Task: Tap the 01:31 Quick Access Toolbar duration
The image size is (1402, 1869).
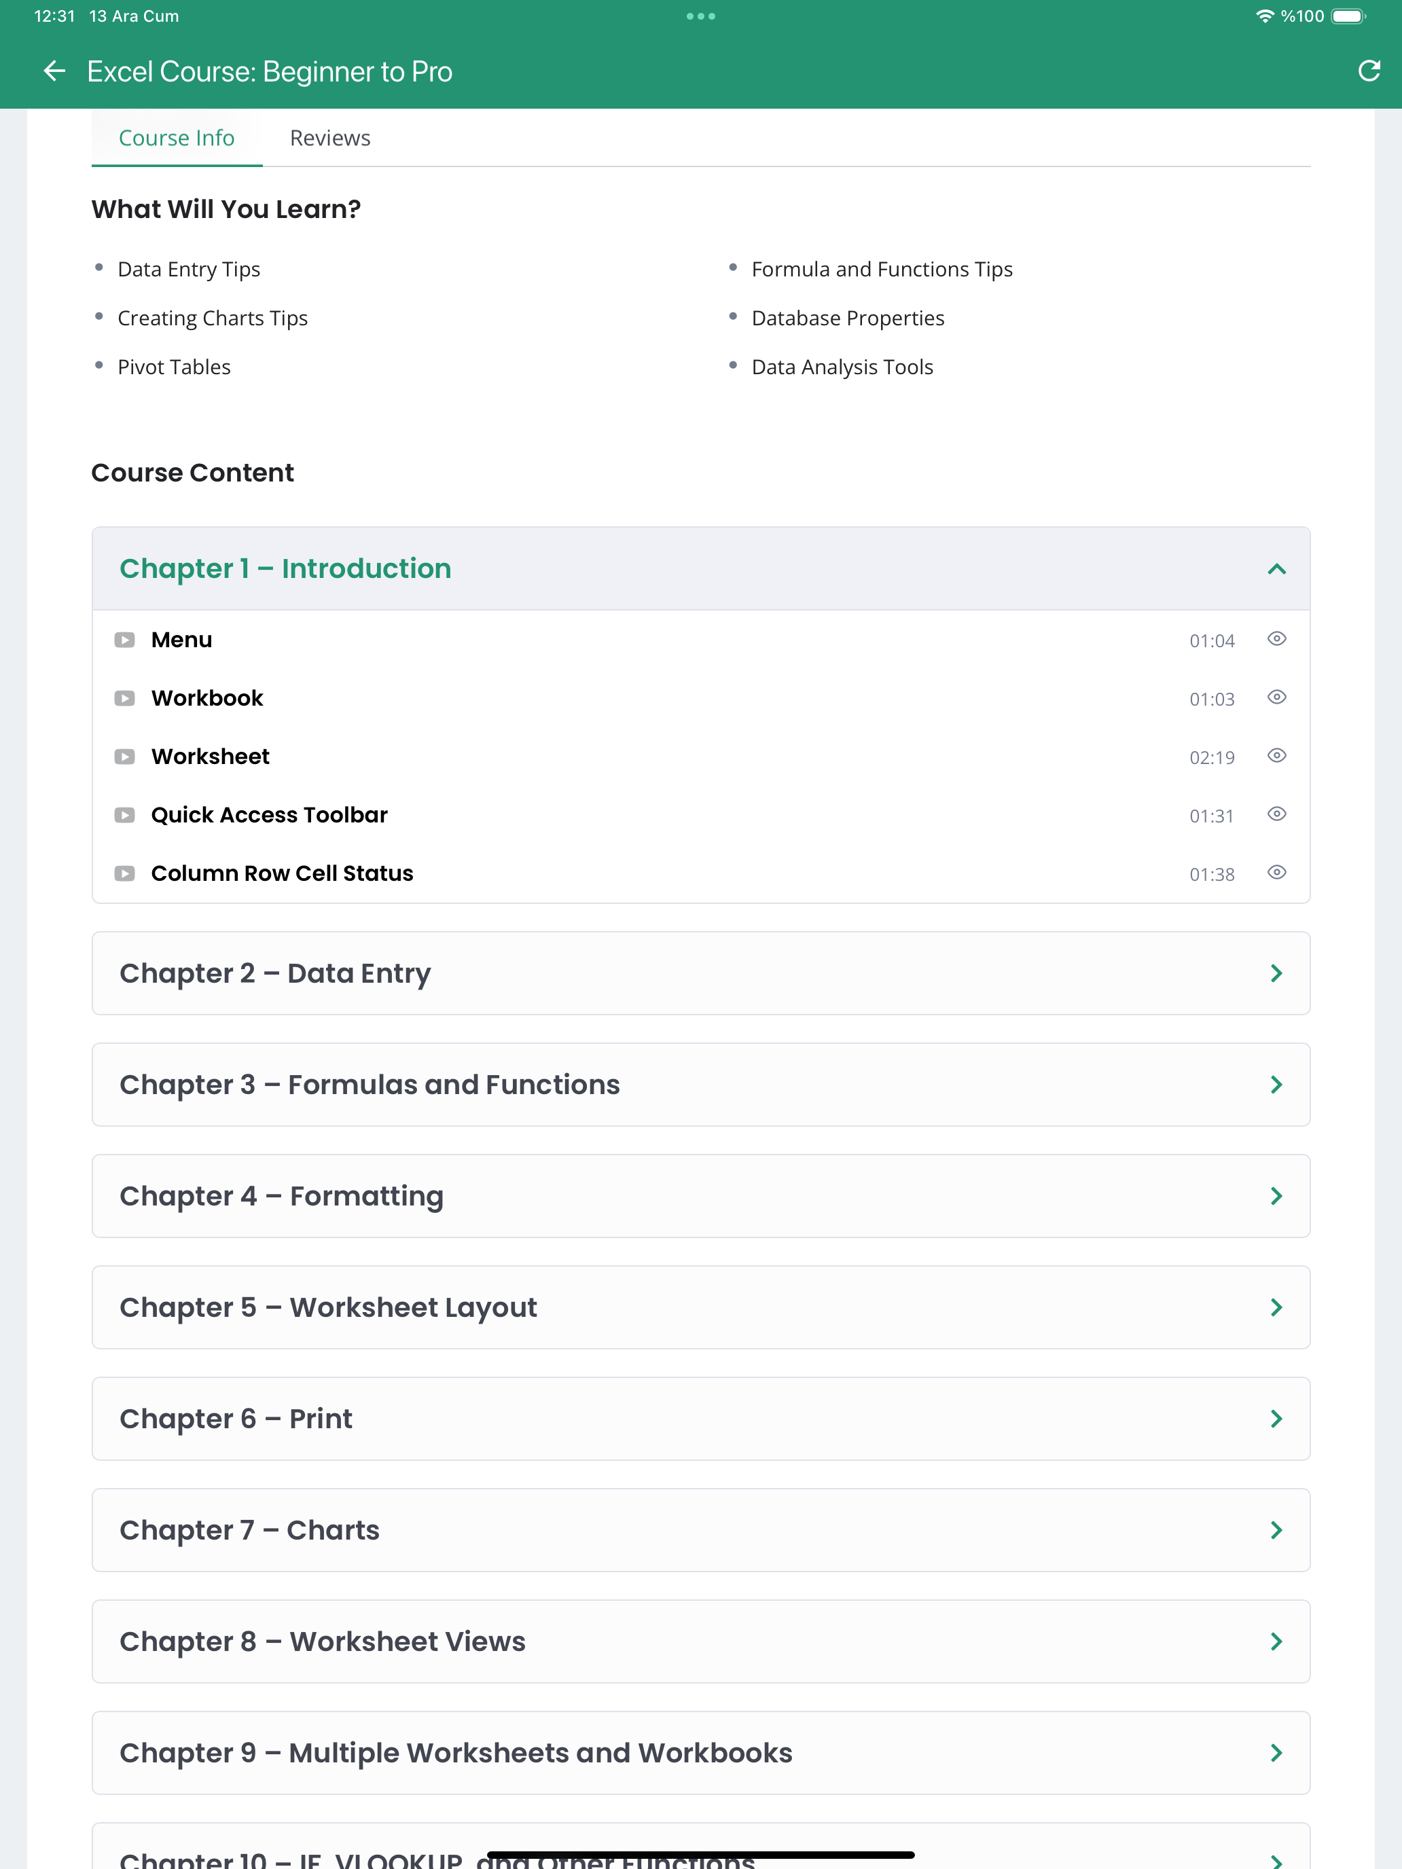Action: pyautogui.click(x=1212, y=816)
